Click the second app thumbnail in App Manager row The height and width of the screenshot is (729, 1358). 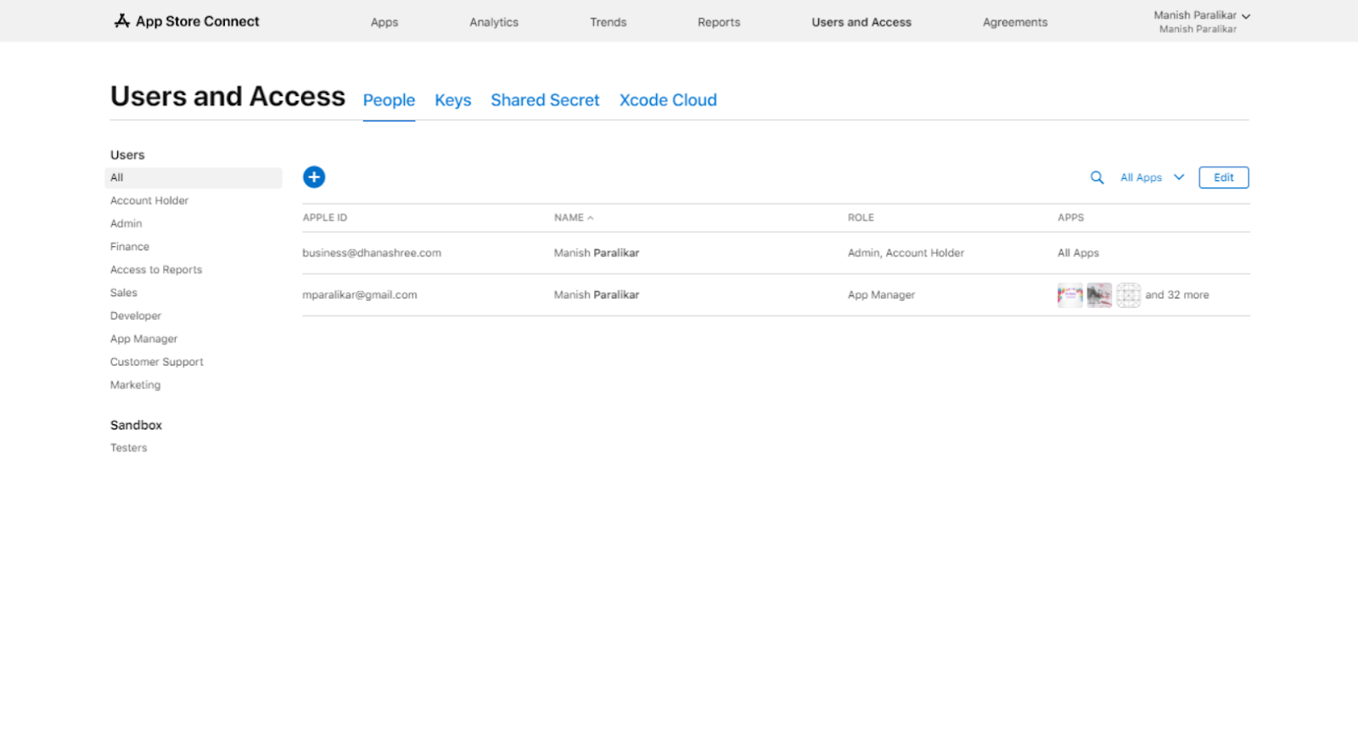tap(1099, 295)
